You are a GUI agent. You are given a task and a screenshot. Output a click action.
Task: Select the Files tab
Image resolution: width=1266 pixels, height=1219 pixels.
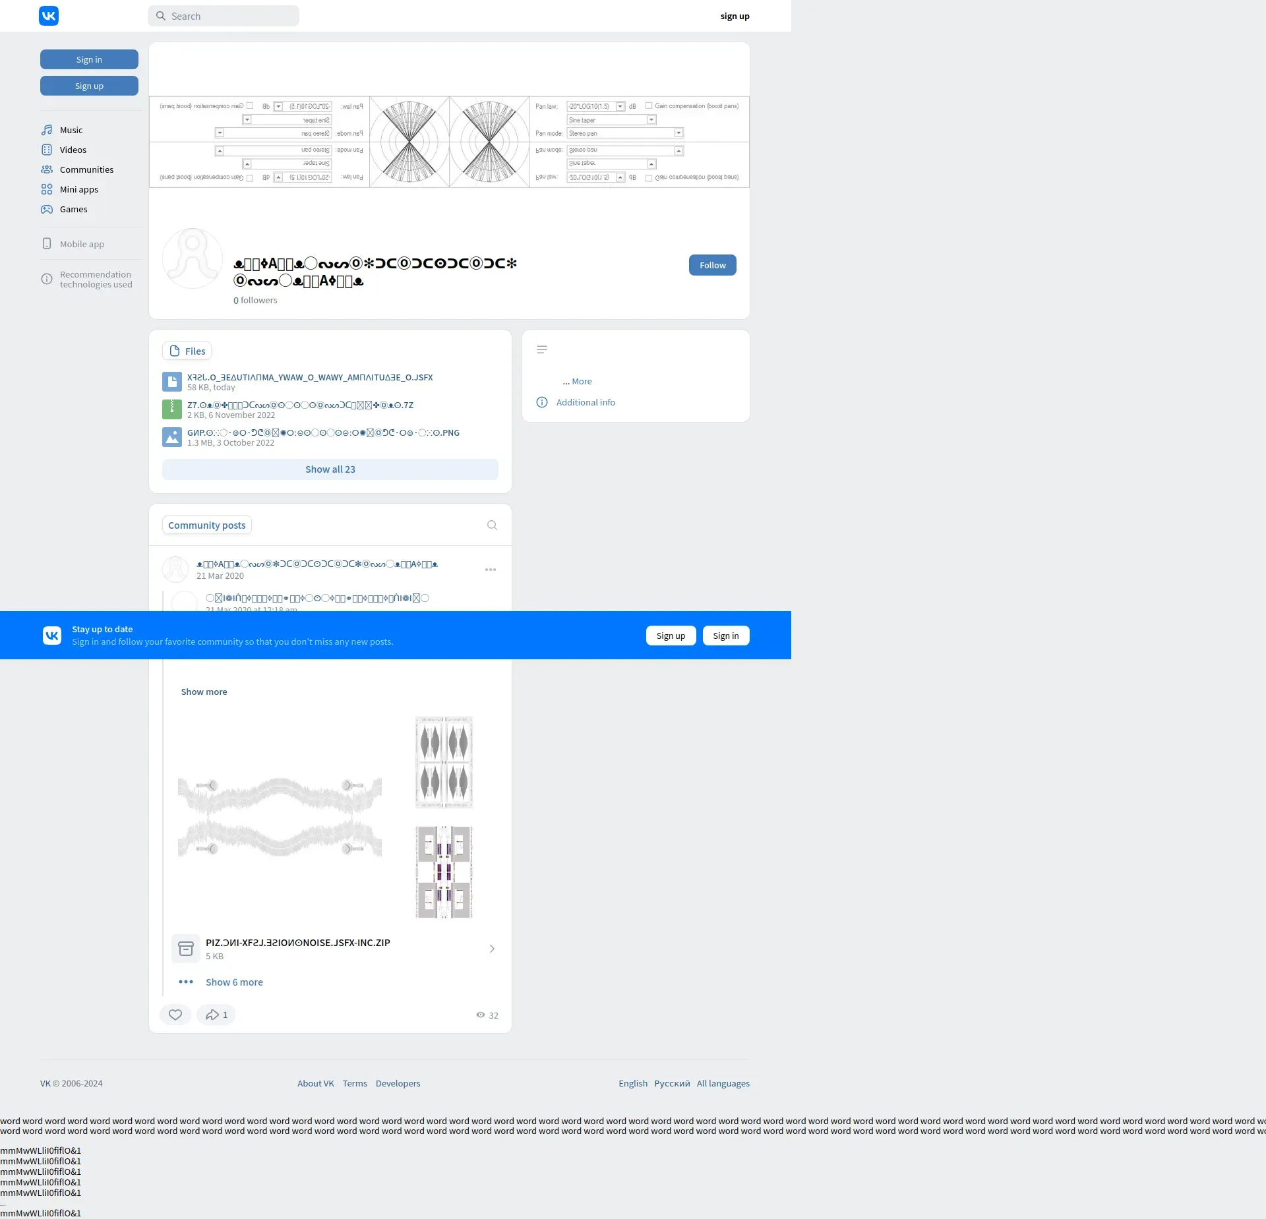[187, 351]
